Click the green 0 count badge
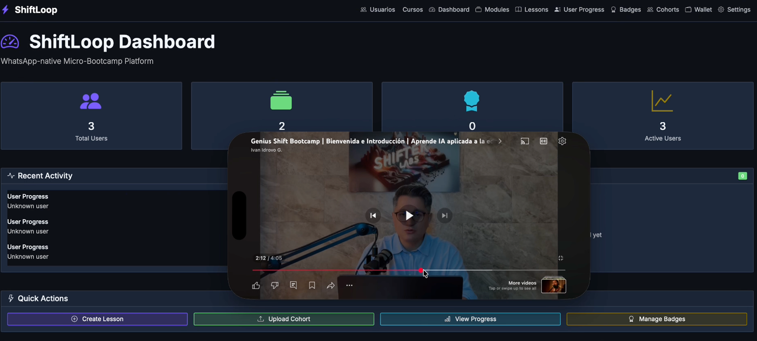Screen dimensions: 757x341 pos(742,176)
